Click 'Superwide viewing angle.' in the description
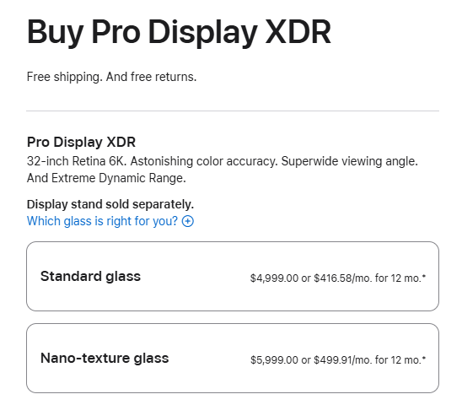This screenshot has height=405, width=462. [x=349, y=161]
